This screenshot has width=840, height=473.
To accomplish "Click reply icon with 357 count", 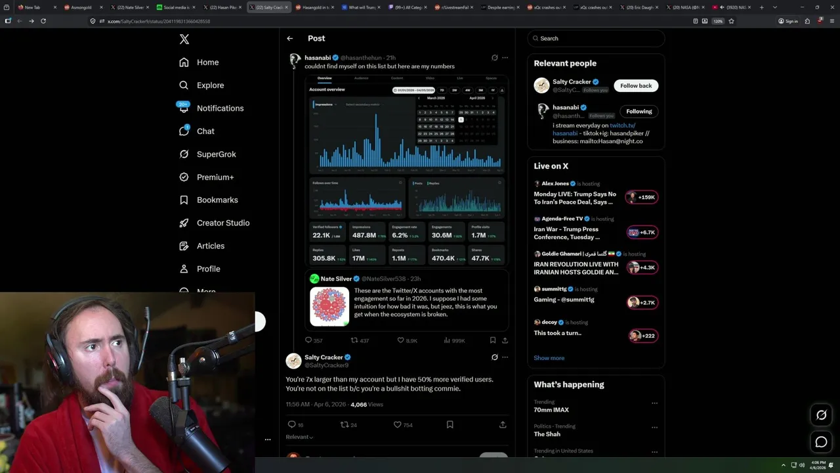I will click(314, 340).
